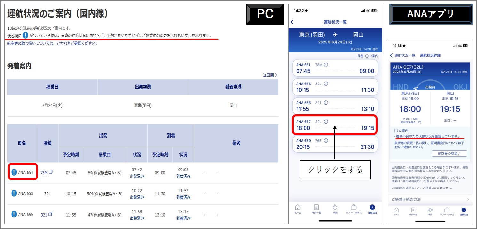The width and height of the screenshot is (477, 229).
Task: Select 運航状況 tab on the 運航状況詳細 screen
Action: click(463, 211)
